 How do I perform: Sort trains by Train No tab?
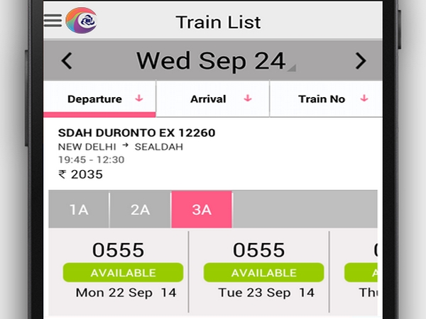coord(322,99)
